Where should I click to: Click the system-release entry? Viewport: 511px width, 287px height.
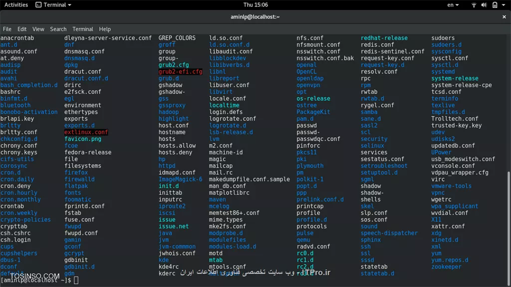pos(455,78)
